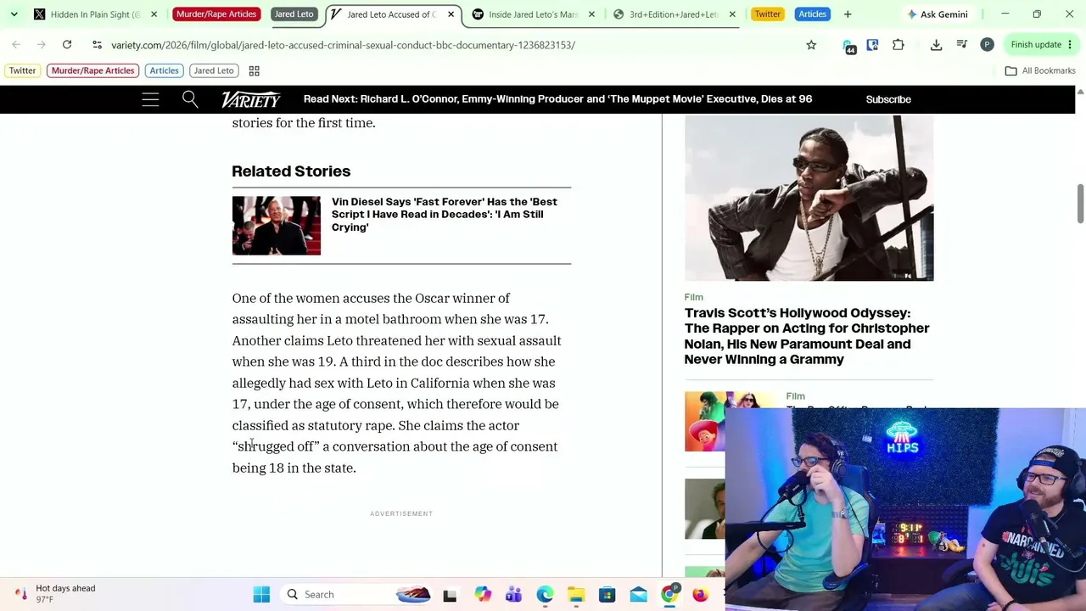The image size is (1086, 611).
Task: Close the Hidden In Plain Sight tab
Action: click(154, 14)
